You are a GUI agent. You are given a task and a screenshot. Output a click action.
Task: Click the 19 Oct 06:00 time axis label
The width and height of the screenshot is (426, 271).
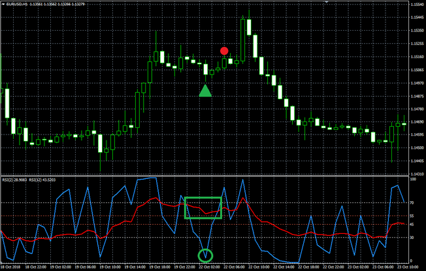(x=86, y=267)
